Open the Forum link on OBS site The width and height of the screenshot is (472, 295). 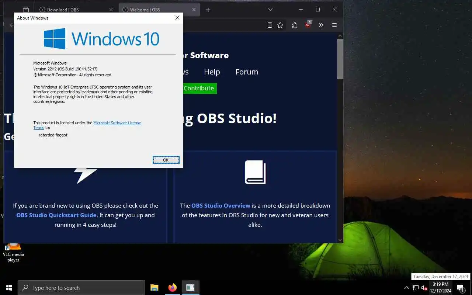(x=247, y=72)
